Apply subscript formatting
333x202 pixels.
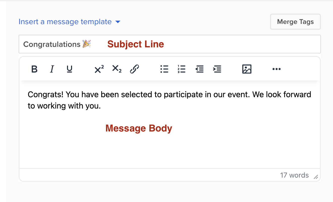click(x=117, y=69)
